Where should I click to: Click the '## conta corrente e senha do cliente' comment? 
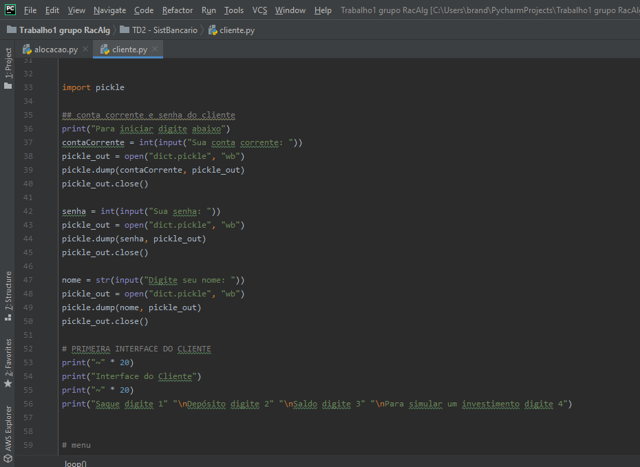pyautogui.click(x=149, y=115)
